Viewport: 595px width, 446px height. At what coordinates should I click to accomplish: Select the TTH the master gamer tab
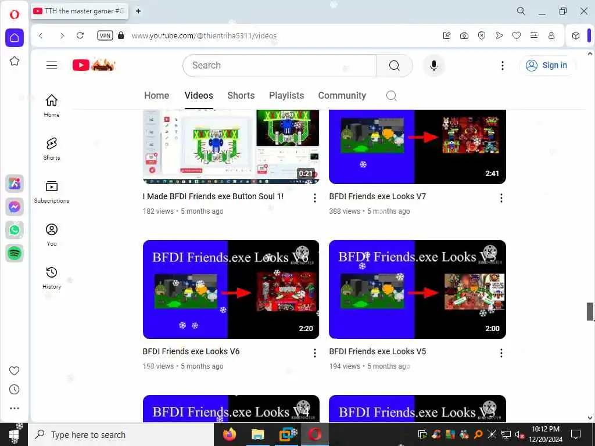[79, 11]
